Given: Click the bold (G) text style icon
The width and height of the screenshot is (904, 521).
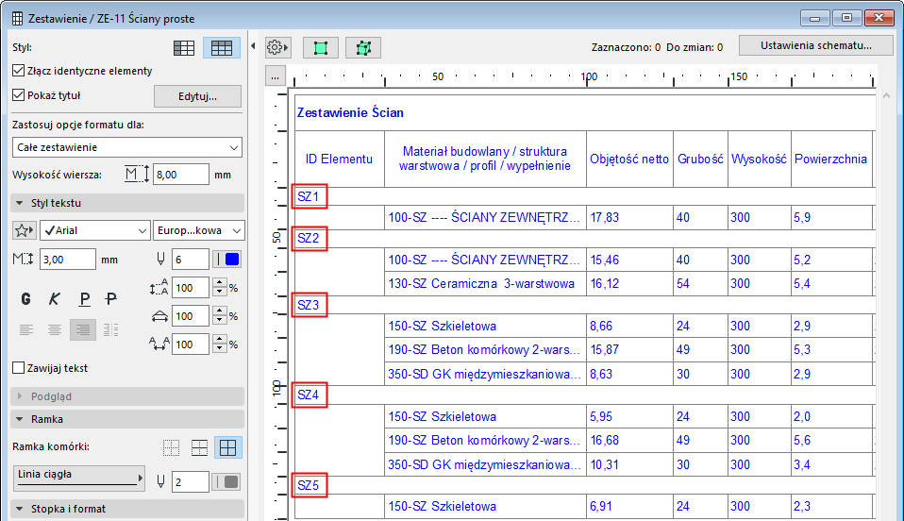Looking at the screenshot, I should coord(26,299).
